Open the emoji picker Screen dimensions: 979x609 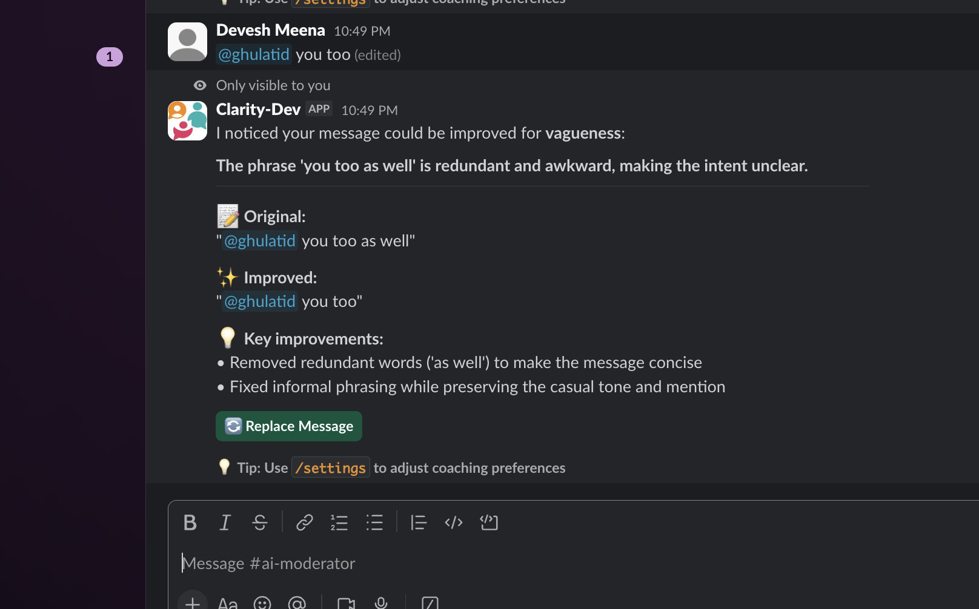pyautogui.click(x=262, y=602)
